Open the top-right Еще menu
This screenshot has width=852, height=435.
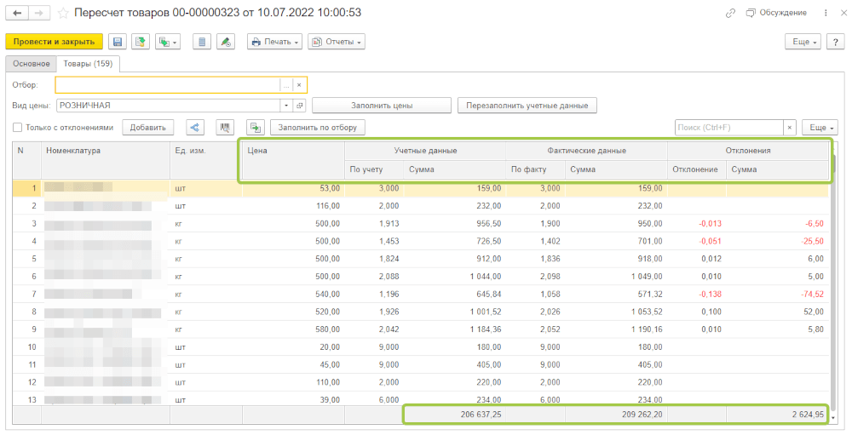[803, 42]
